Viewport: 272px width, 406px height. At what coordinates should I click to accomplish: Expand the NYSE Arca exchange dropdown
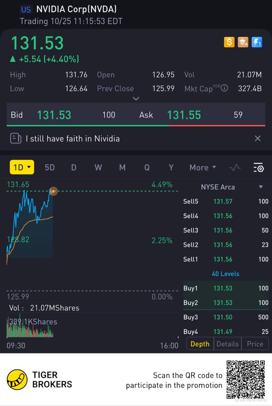[260, 187]
